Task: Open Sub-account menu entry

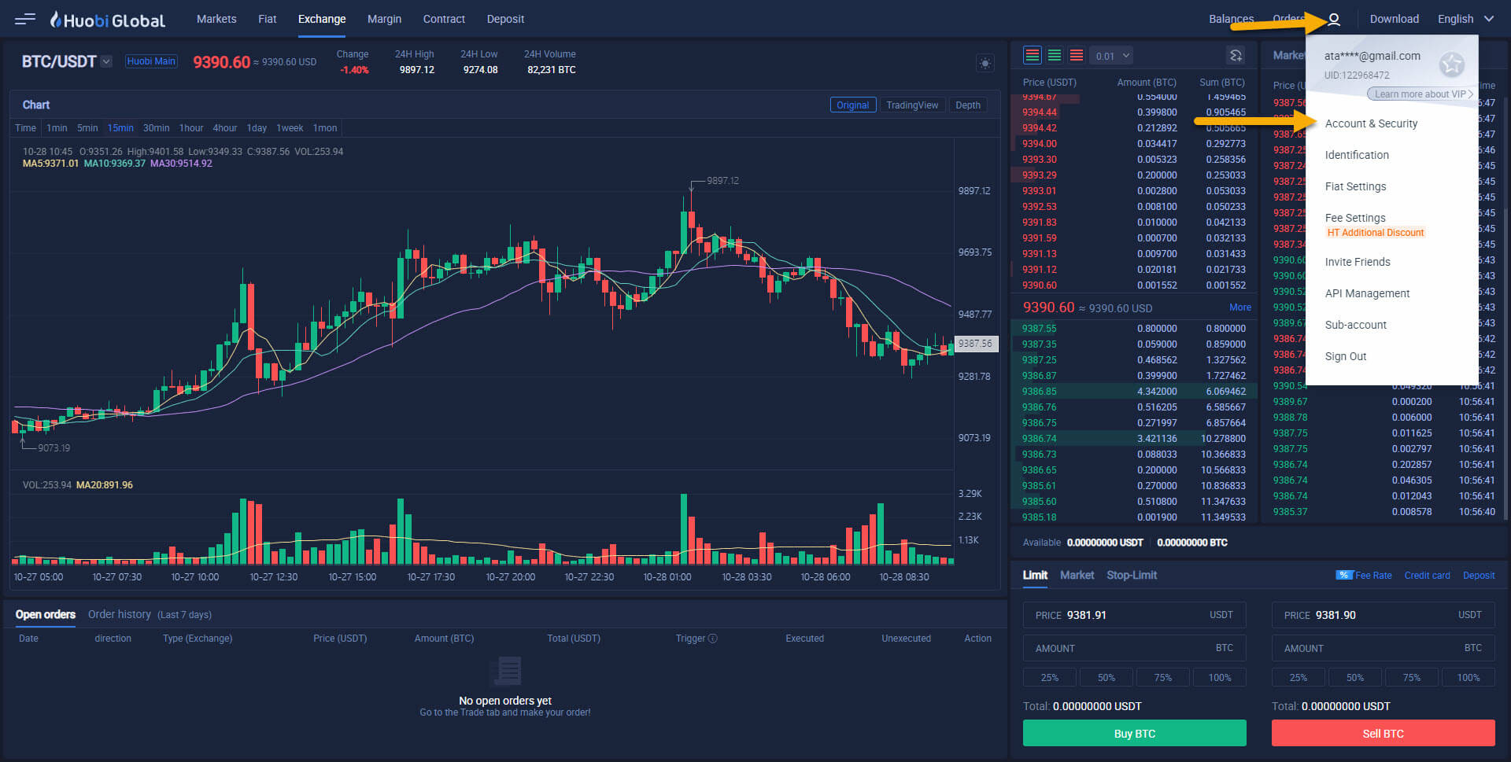Action: coord(1355,325)
